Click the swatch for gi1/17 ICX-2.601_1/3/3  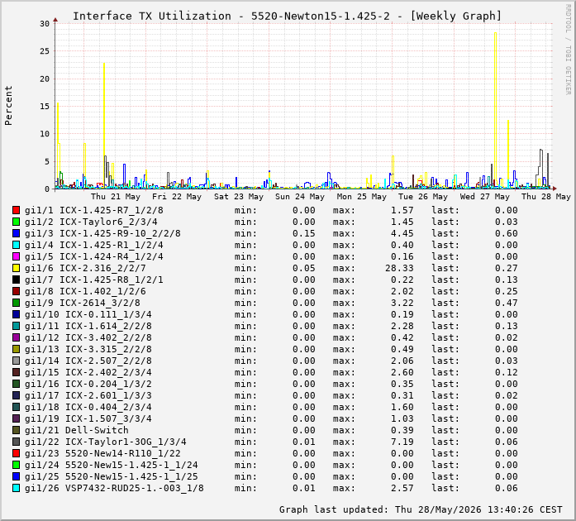pos(16,395)
